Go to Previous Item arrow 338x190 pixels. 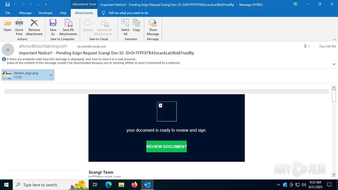[31, 4]
